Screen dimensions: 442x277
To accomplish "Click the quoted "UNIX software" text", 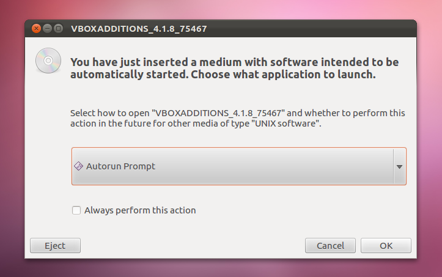I will click(285, 124).
